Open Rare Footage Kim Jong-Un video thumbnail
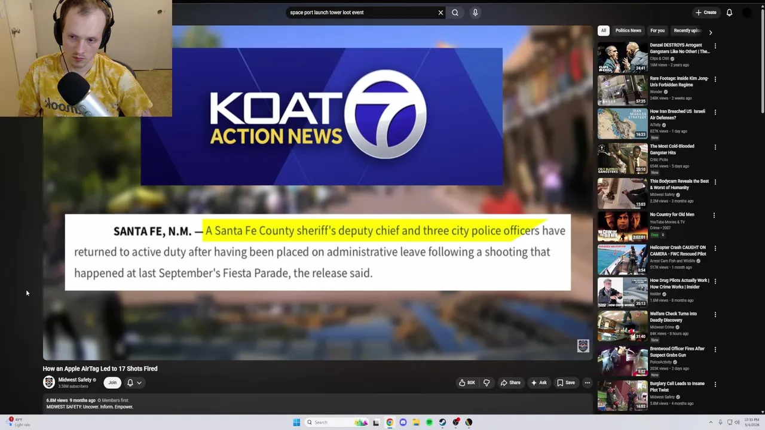 pyautogui.click(x=622, y=90)
